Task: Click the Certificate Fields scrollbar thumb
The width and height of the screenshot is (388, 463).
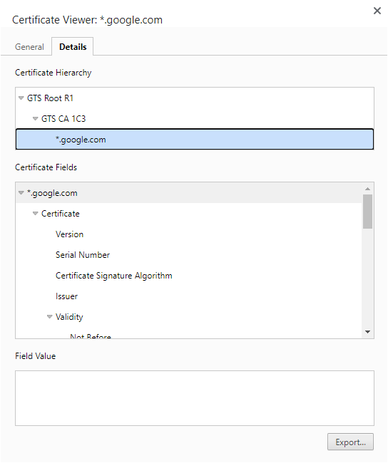Action: click(x=367, y=212)
